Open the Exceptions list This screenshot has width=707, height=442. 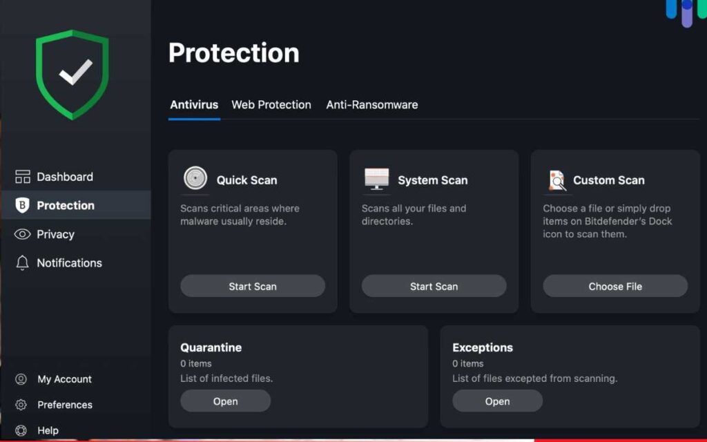point(497,401)
